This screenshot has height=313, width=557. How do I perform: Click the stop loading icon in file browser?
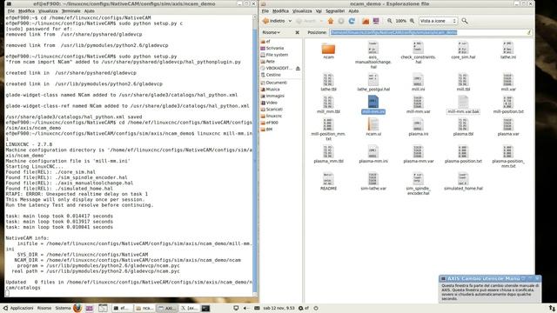tap(341, 21)
